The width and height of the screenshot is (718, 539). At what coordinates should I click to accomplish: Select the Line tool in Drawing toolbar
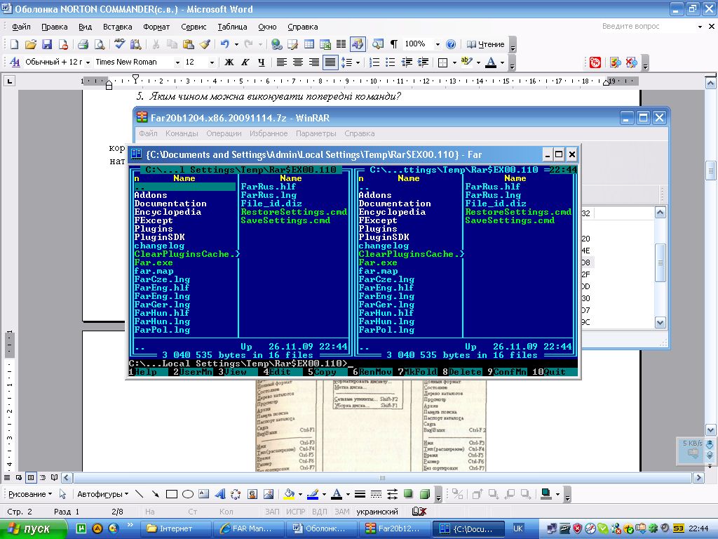pyautogui.click(x=140, y=494)
